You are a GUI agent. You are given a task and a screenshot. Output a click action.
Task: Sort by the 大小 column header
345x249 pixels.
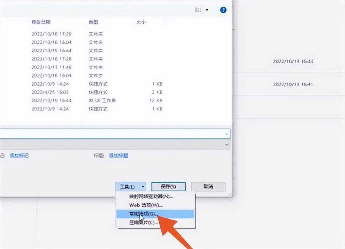pos(141,22)
